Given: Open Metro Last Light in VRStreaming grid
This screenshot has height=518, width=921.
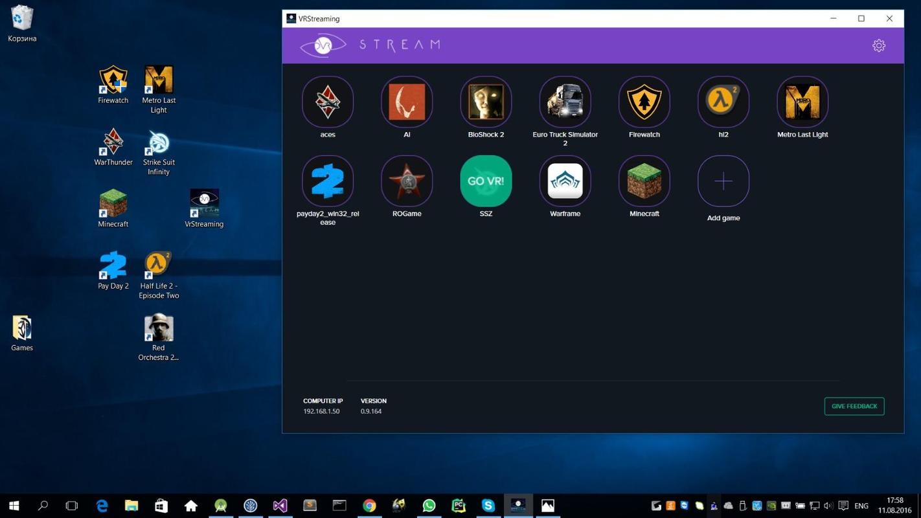Looking at the screenshot, I should (x=802, y=102).
